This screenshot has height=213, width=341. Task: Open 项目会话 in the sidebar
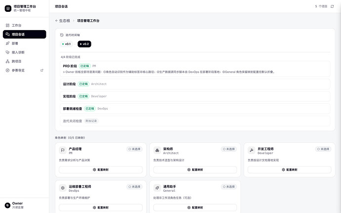tap(24, 35)
